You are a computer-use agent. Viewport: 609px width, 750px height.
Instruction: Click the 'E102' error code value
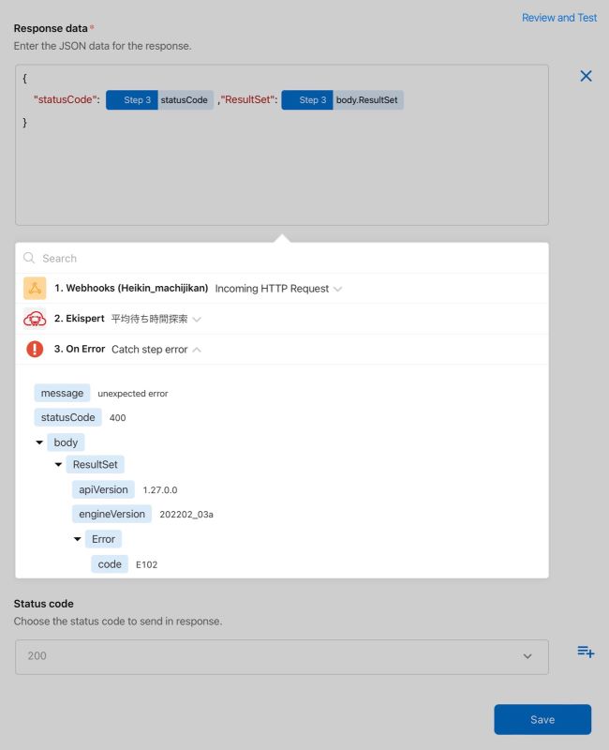147,565
